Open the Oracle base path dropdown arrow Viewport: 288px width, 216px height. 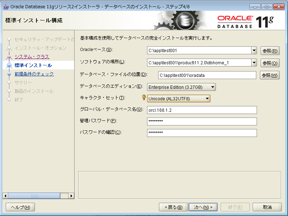pyautogui.click(x=254, y=50)
